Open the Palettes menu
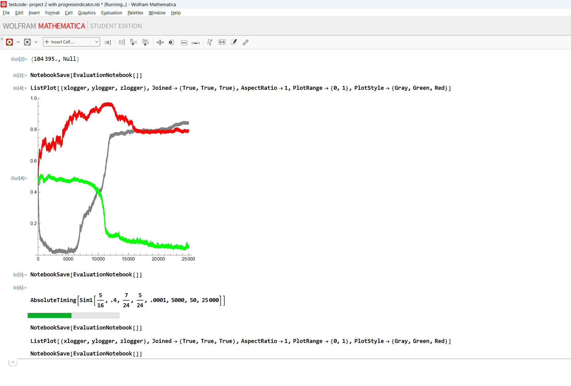This screenshot has height=386, width=571. tap(135, 13)
